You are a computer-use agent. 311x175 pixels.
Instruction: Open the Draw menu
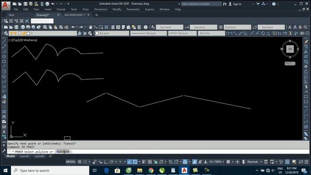[x=86, y=9]
